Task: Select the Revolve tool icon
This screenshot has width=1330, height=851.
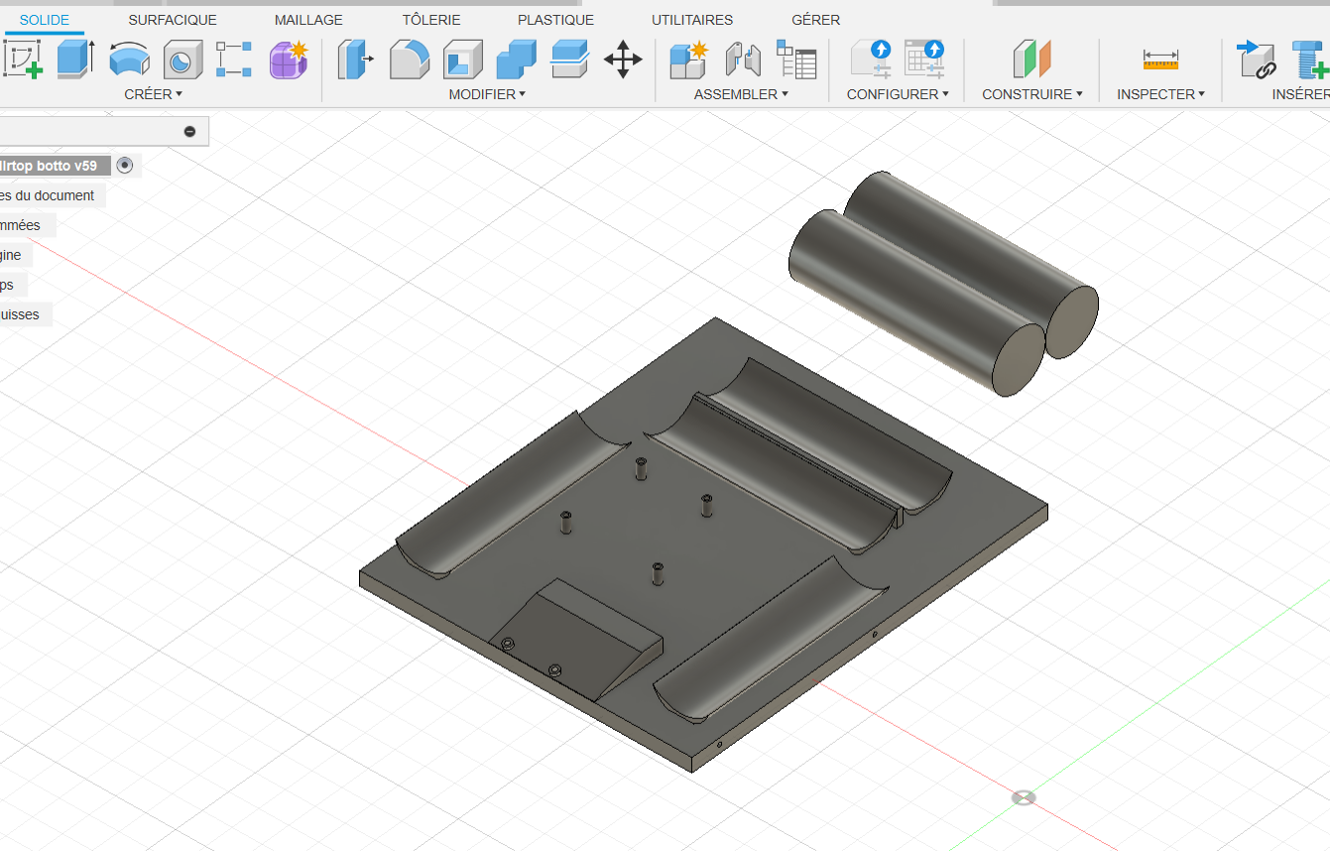Action: pyautogui.click(x=129, y=60)
